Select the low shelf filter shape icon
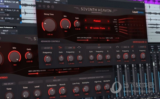This screenshot has width=160, height=99. tap(60, 48)
